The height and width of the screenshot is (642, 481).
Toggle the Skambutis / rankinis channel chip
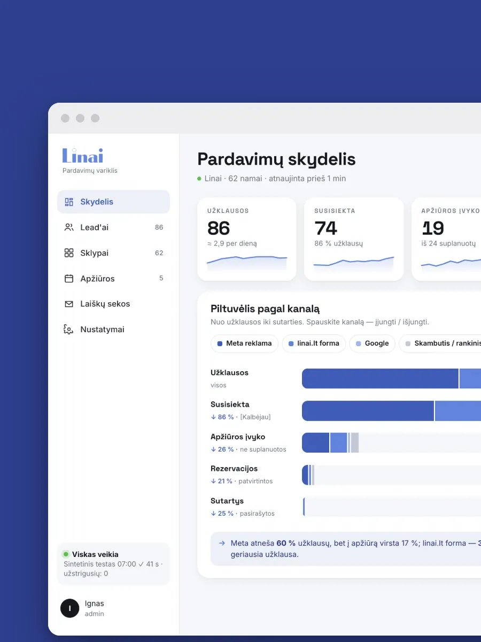(440, 343)
